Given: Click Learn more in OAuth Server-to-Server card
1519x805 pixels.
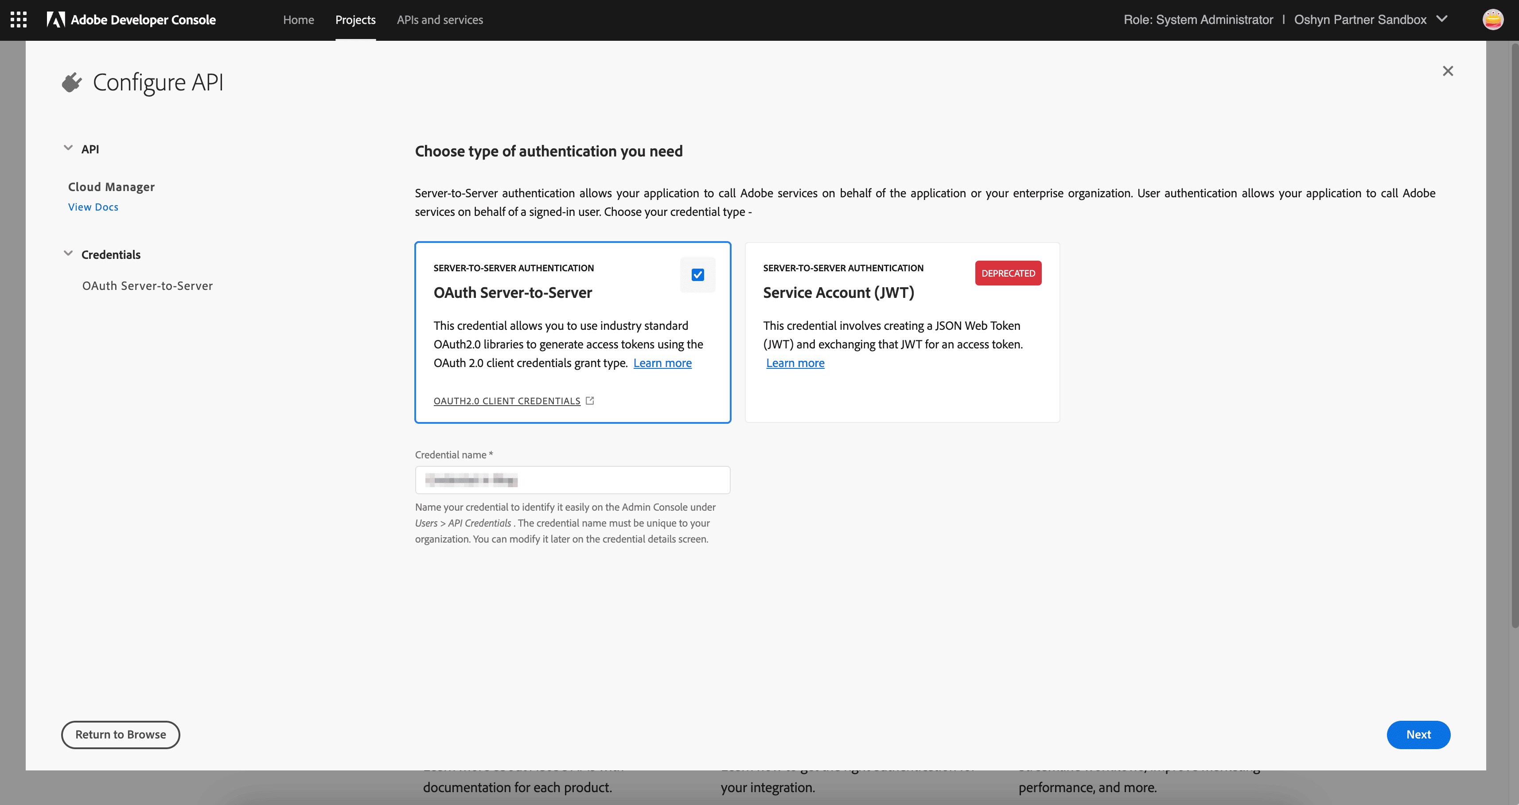Looking at the screenshot, I should (x=662, y=363).
